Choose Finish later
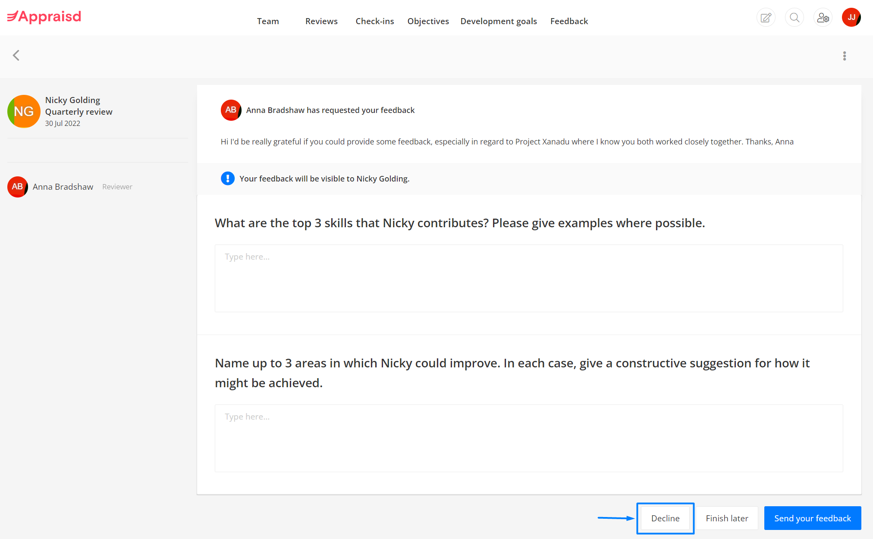The width and height of the screenshot is (873, 539). 727,518
